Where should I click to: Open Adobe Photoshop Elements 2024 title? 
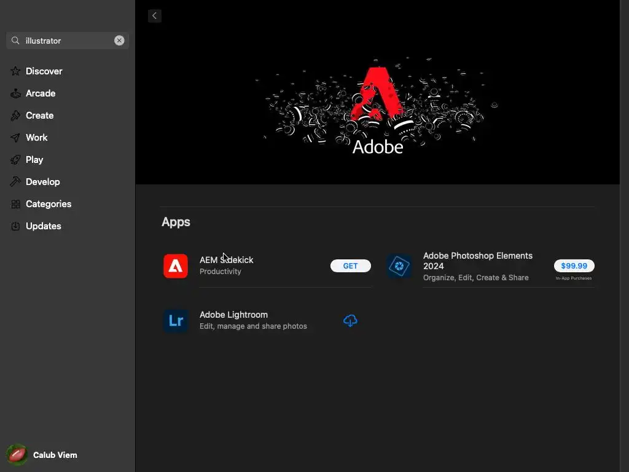(x=478, y=261)
